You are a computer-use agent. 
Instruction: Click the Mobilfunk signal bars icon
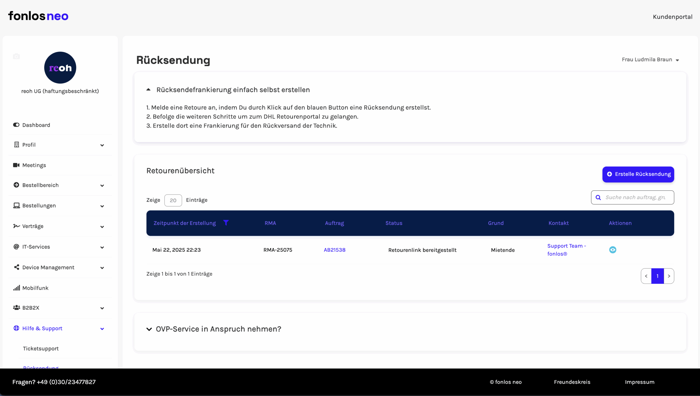click(x=16, y=288)
